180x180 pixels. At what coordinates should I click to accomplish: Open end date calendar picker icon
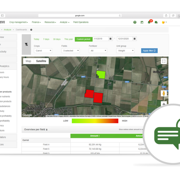tap(135, 39)
